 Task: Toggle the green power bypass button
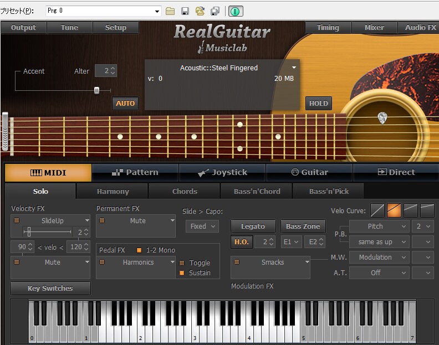pyautogui.click(x=236, y=11)
